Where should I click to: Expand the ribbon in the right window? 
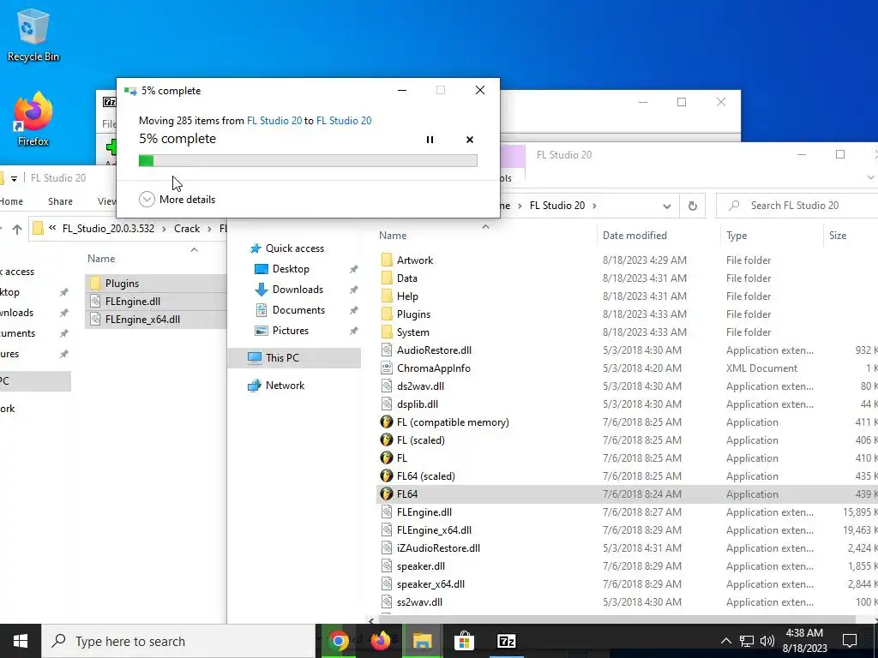870,178
